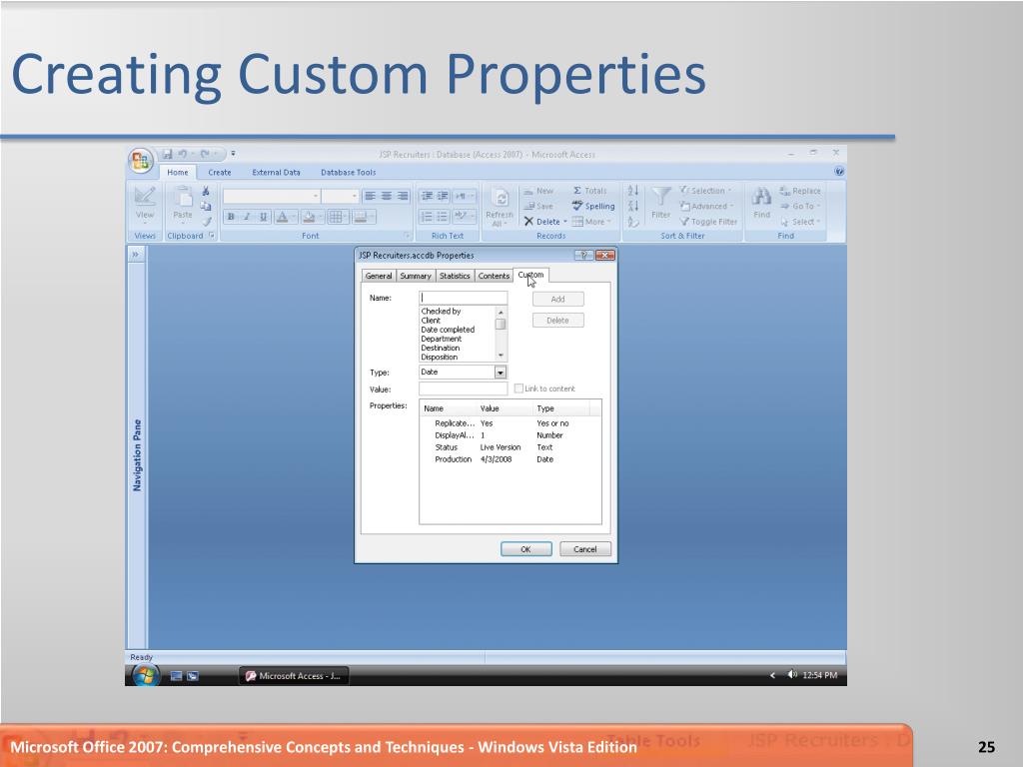Click the Redo icon in Quick Access Toolbar
The image size is (1023, 767).
pos(205,154)
